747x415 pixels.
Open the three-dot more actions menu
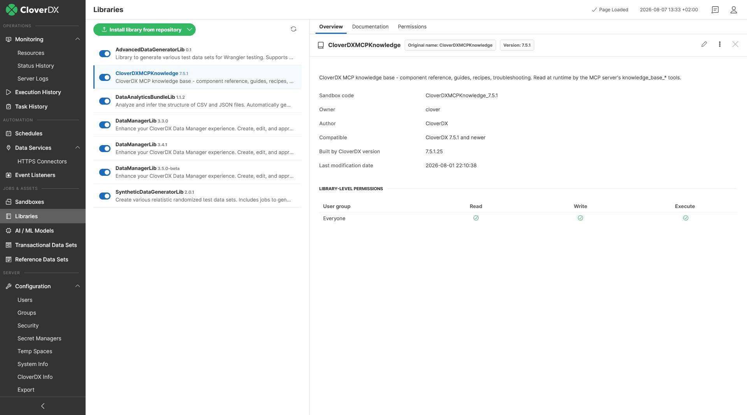(x=720, y=44)
